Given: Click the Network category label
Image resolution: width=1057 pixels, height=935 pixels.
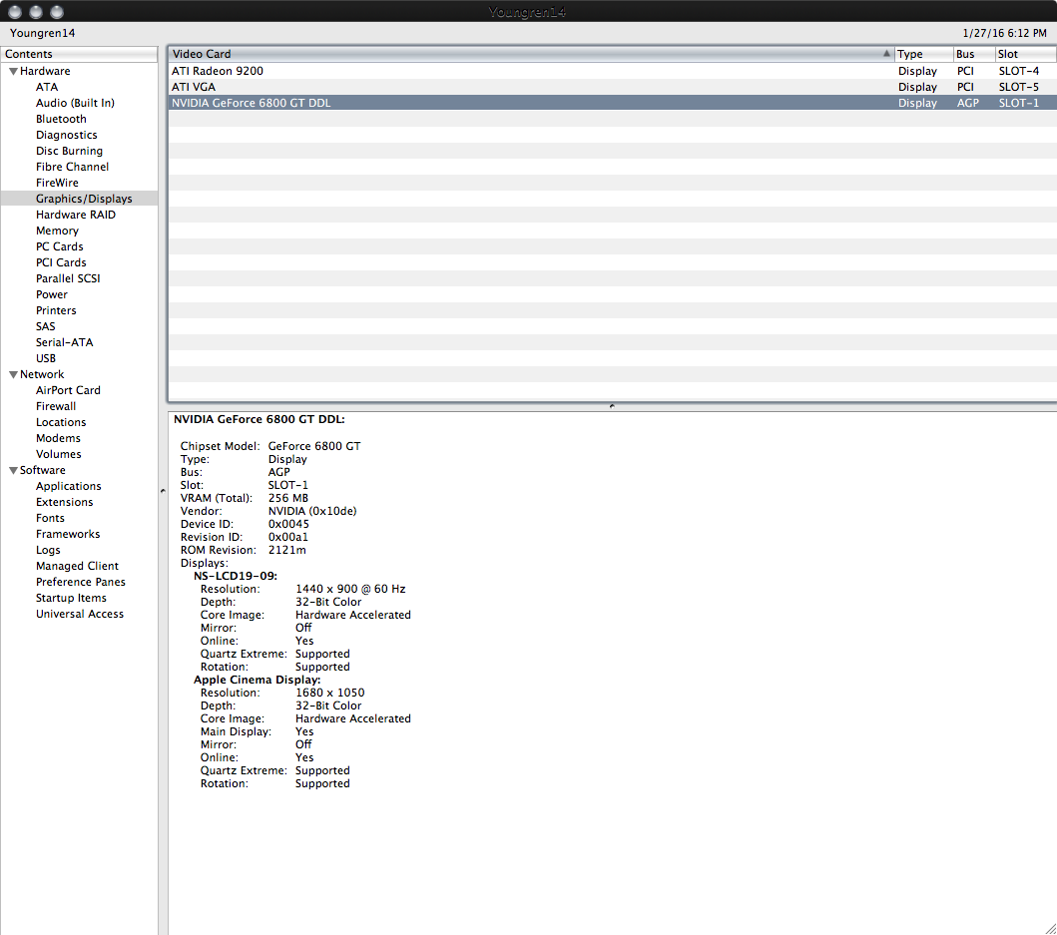Looking at the screenshot, I should tap(42, 375).
